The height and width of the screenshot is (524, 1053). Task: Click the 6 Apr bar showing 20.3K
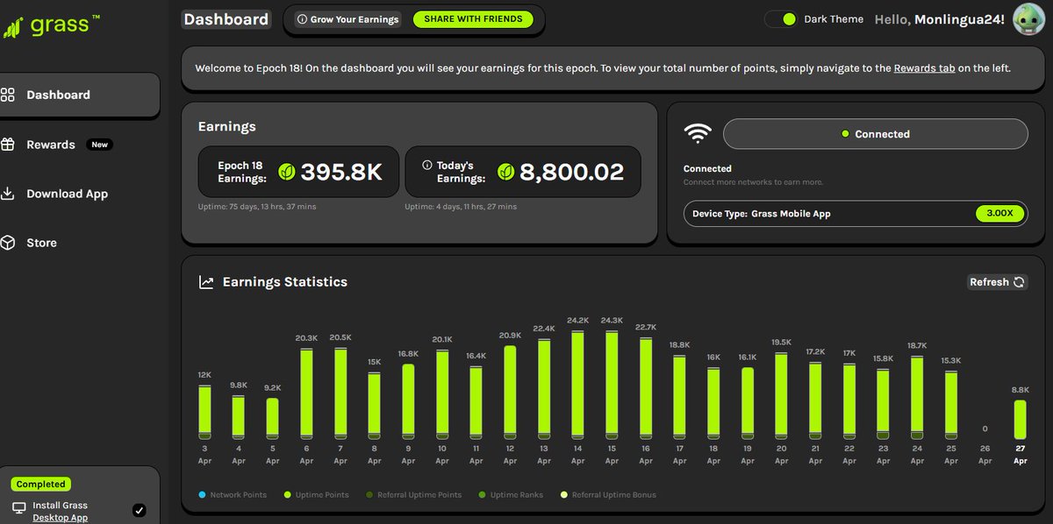click(306, 393)
